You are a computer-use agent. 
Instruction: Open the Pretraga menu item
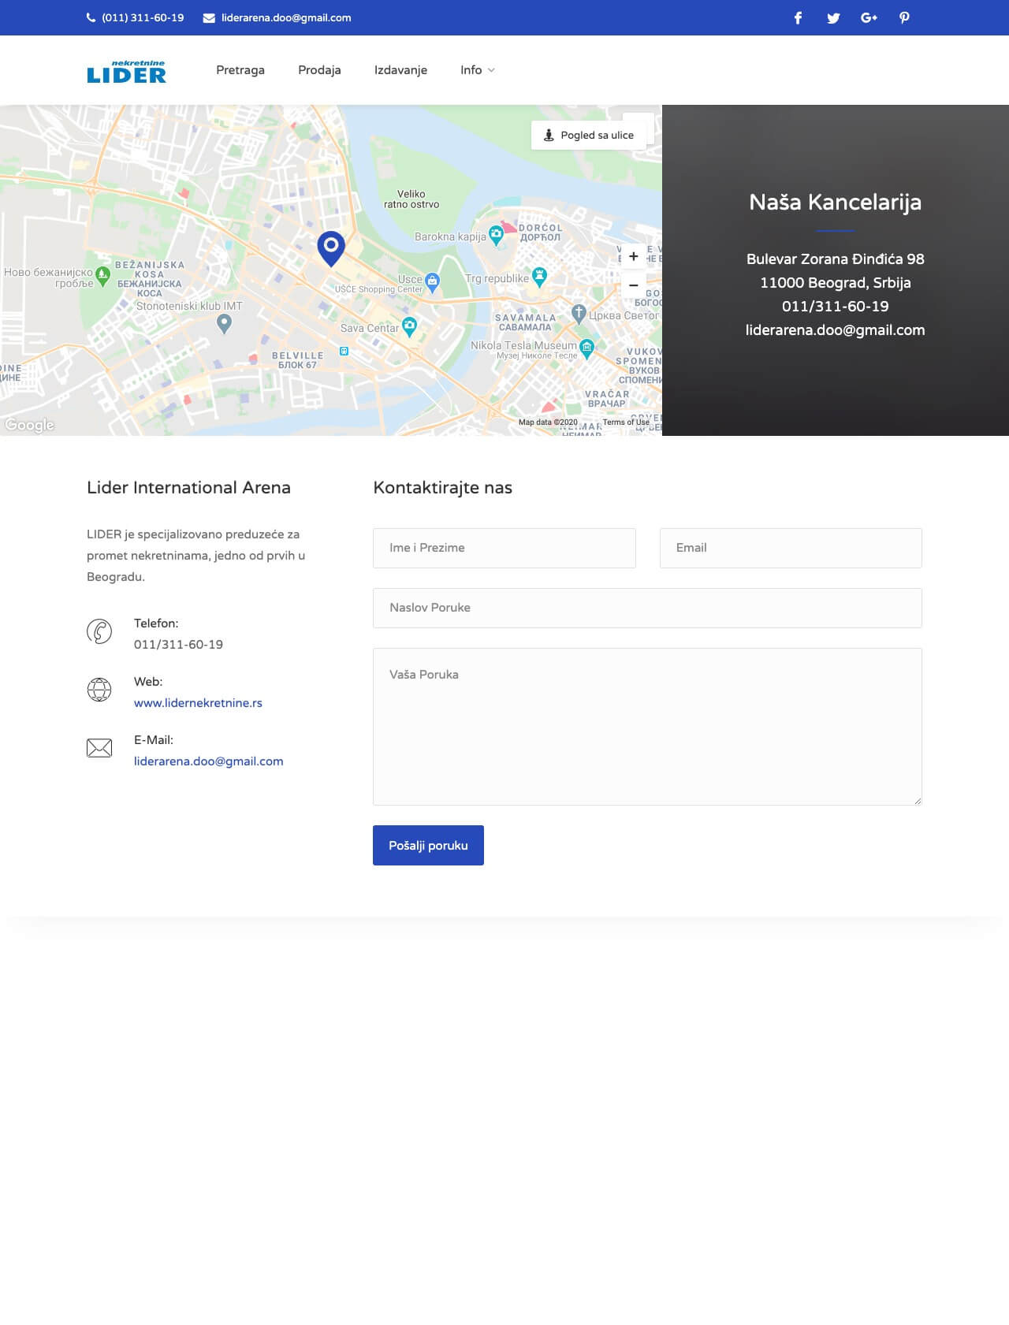coord(240,70)
